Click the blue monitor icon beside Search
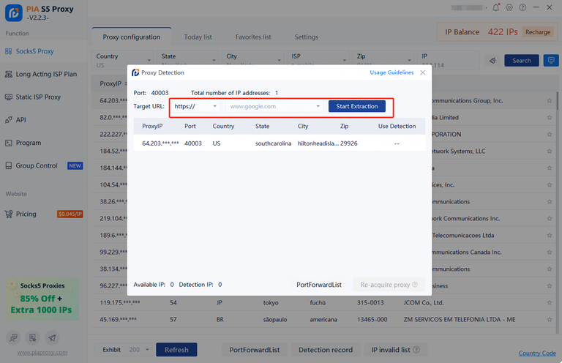 tap(551, 61)
